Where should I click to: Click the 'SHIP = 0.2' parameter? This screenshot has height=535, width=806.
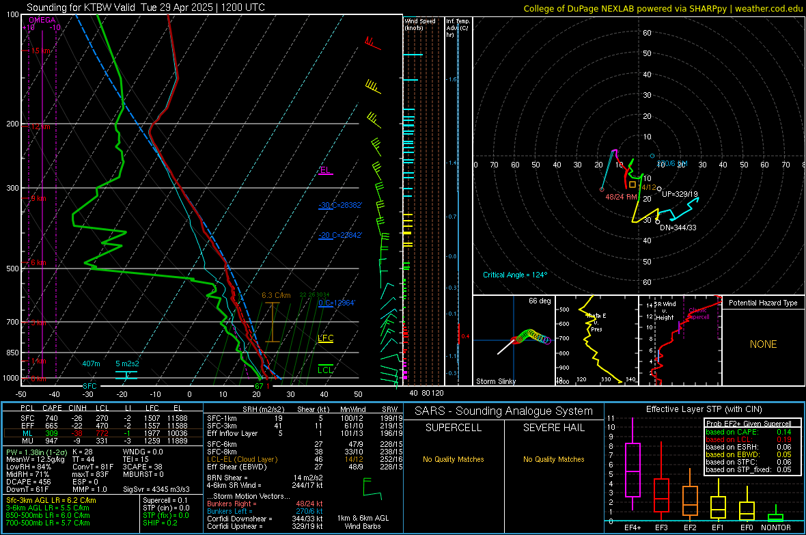pos(160,523)
